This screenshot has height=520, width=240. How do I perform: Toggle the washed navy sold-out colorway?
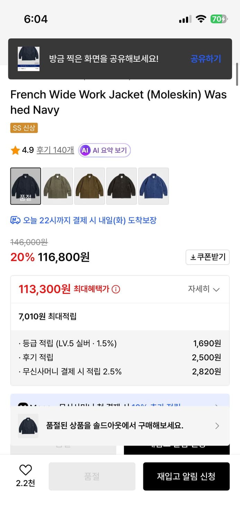tap(25, 186)
